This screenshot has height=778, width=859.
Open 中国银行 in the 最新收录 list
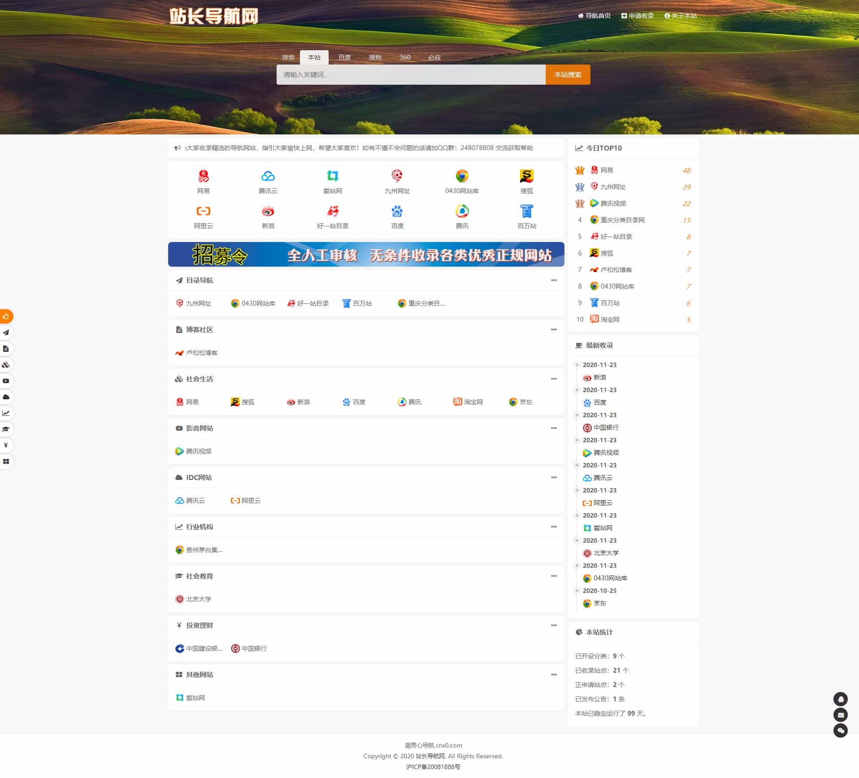coord(601,428)
